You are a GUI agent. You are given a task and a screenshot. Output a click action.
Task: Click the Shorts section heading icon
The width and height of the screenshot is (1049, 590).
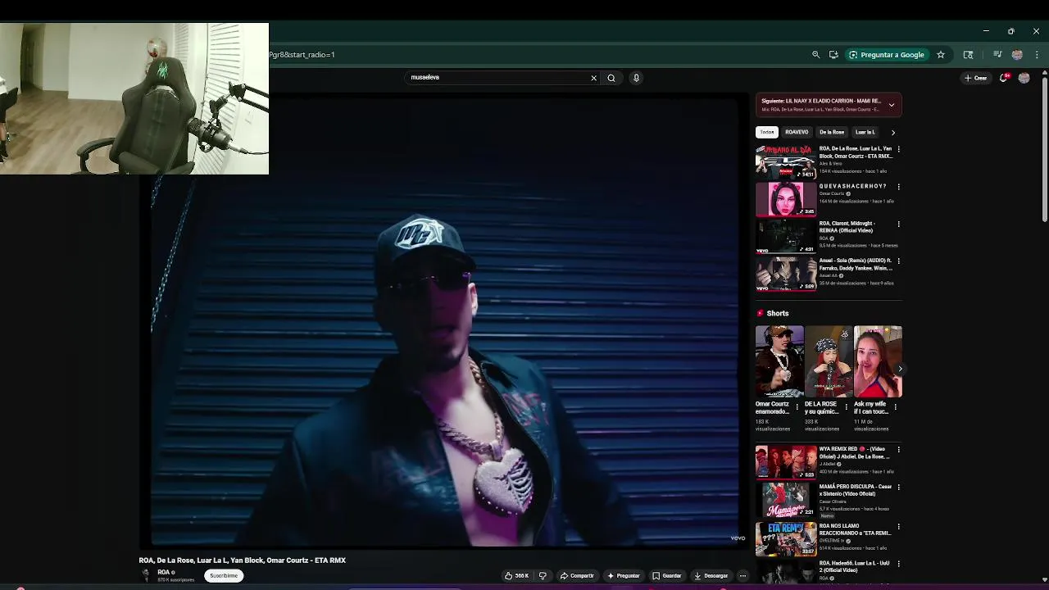click(760, 313)
